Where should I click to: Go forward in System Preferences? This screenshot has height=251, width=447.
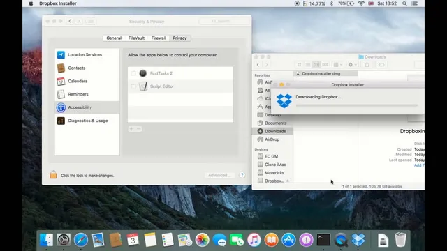point(79,21)
